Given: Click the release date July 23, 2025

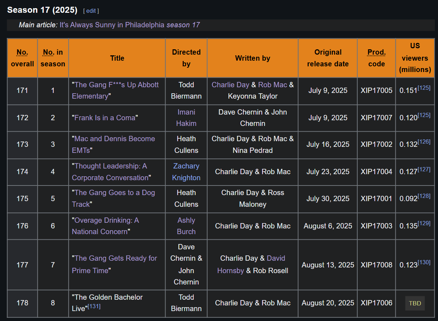Looking at the screenshot, I should pos(328,172).
